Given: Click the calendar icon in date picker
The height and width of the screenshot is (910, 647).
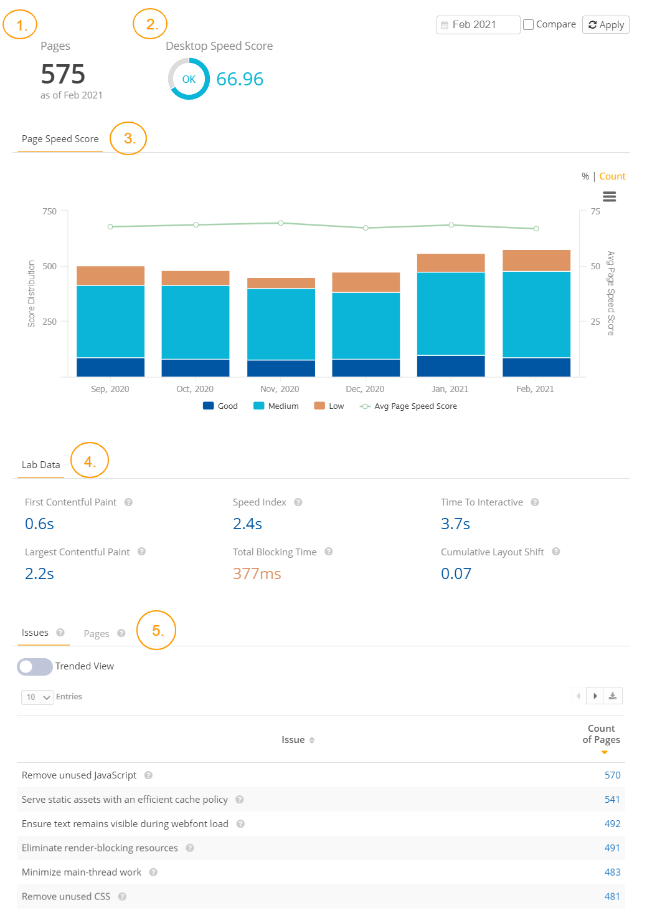Looking at the screenshot, I should pyautogui.click(x=445, y=24).
